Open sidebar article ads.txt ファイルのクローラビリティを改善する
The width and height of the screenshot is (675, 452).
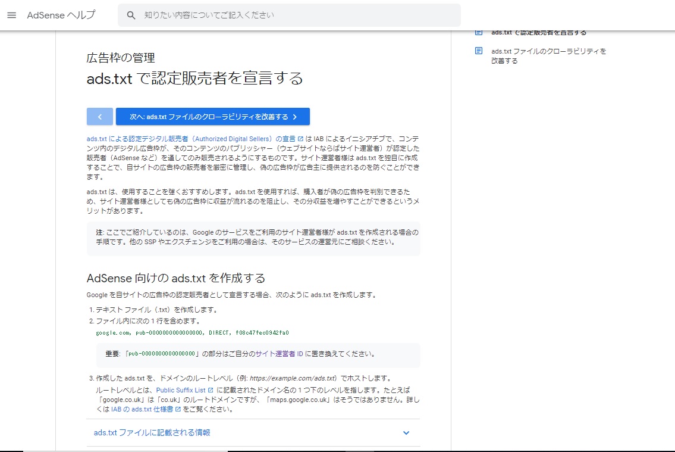(549, 56)
